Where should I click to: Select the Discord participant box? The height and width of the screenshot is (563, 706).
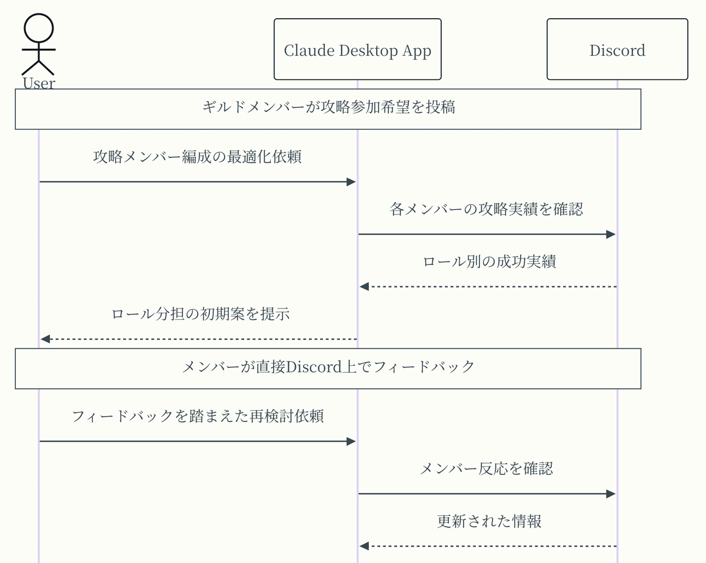tap(617, 49)
